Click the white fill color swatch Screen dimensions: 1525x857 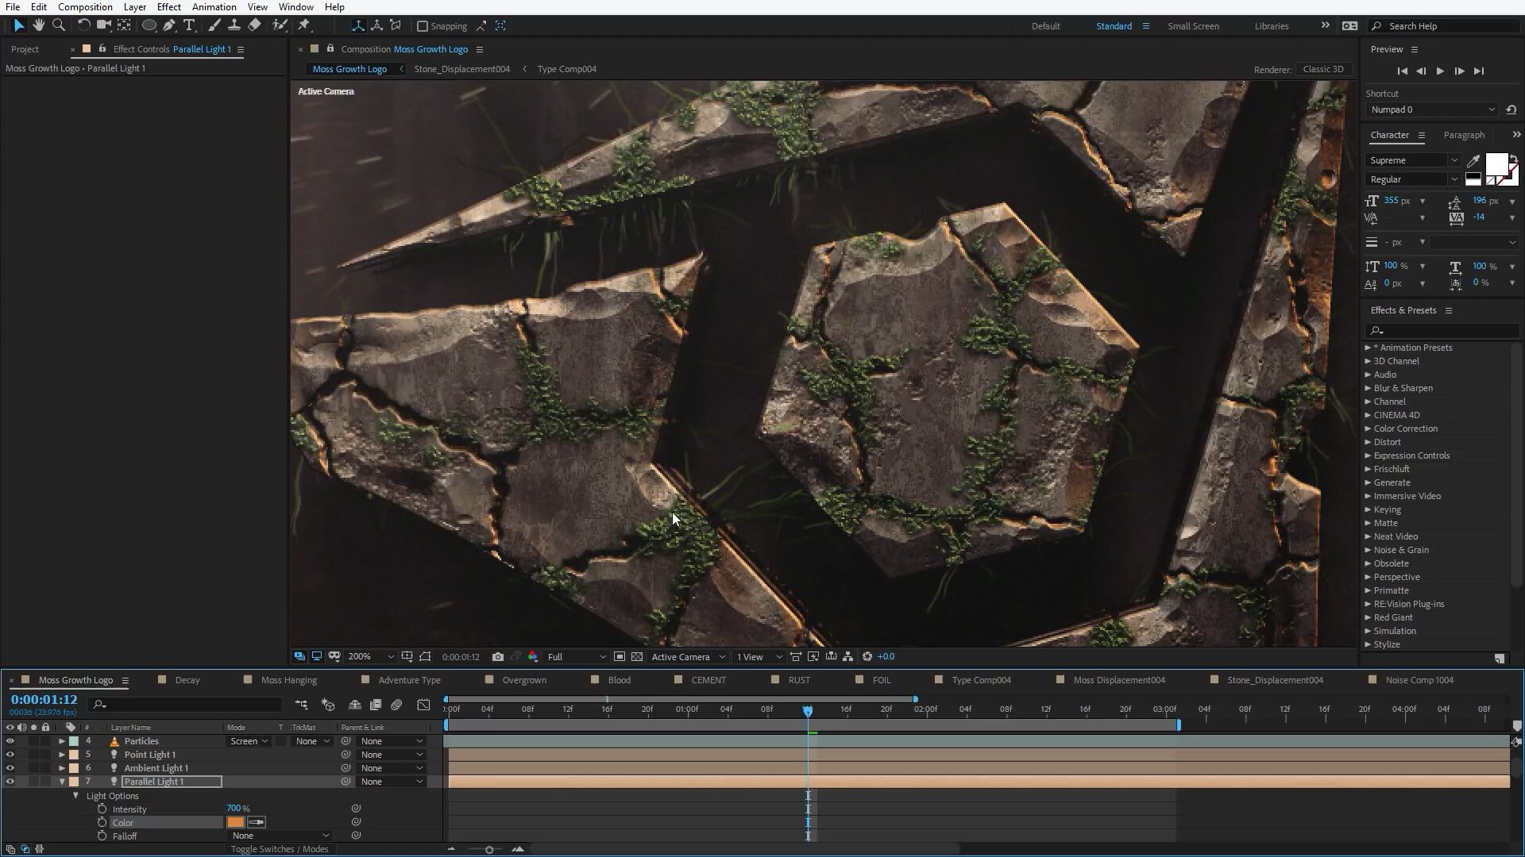pos(1496,164)
